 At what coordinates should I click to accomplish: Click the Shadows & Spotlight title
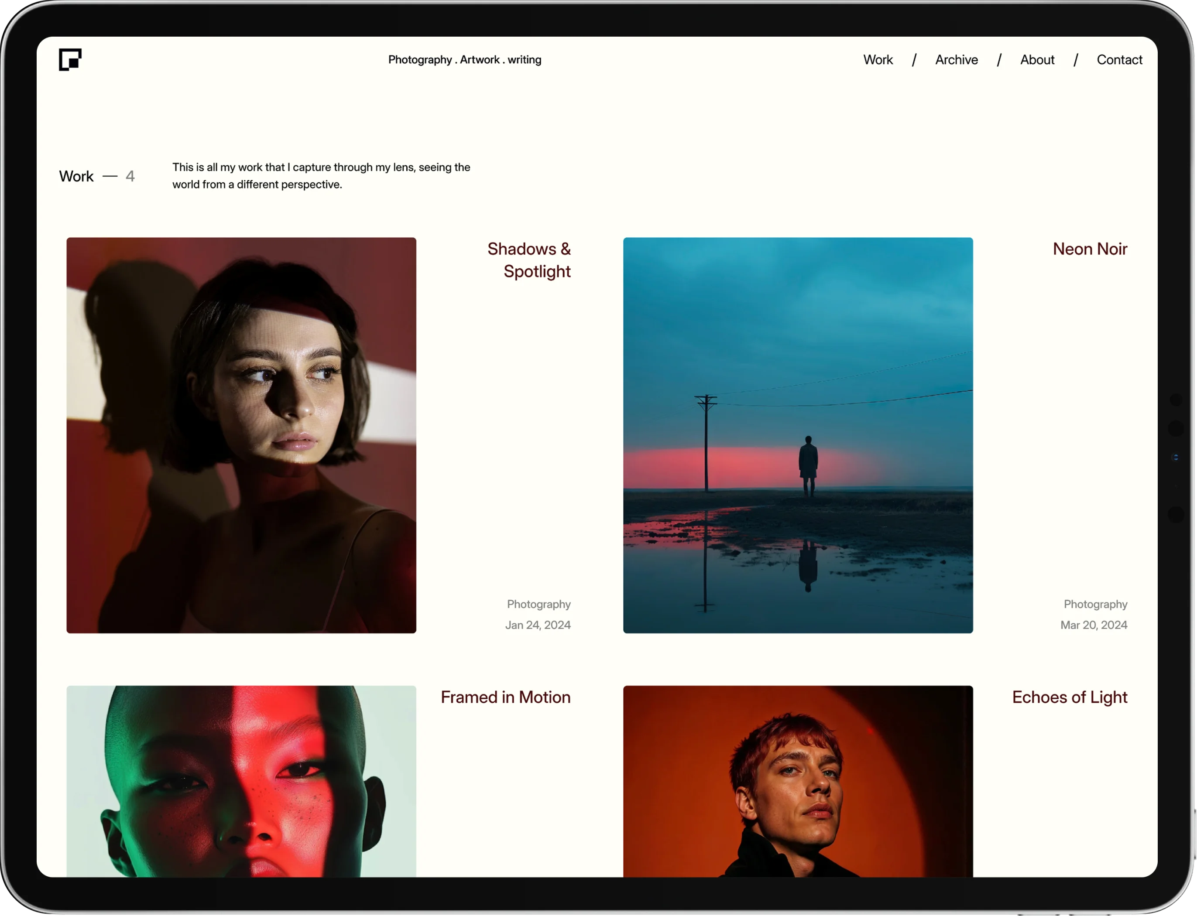coord(528,260)
